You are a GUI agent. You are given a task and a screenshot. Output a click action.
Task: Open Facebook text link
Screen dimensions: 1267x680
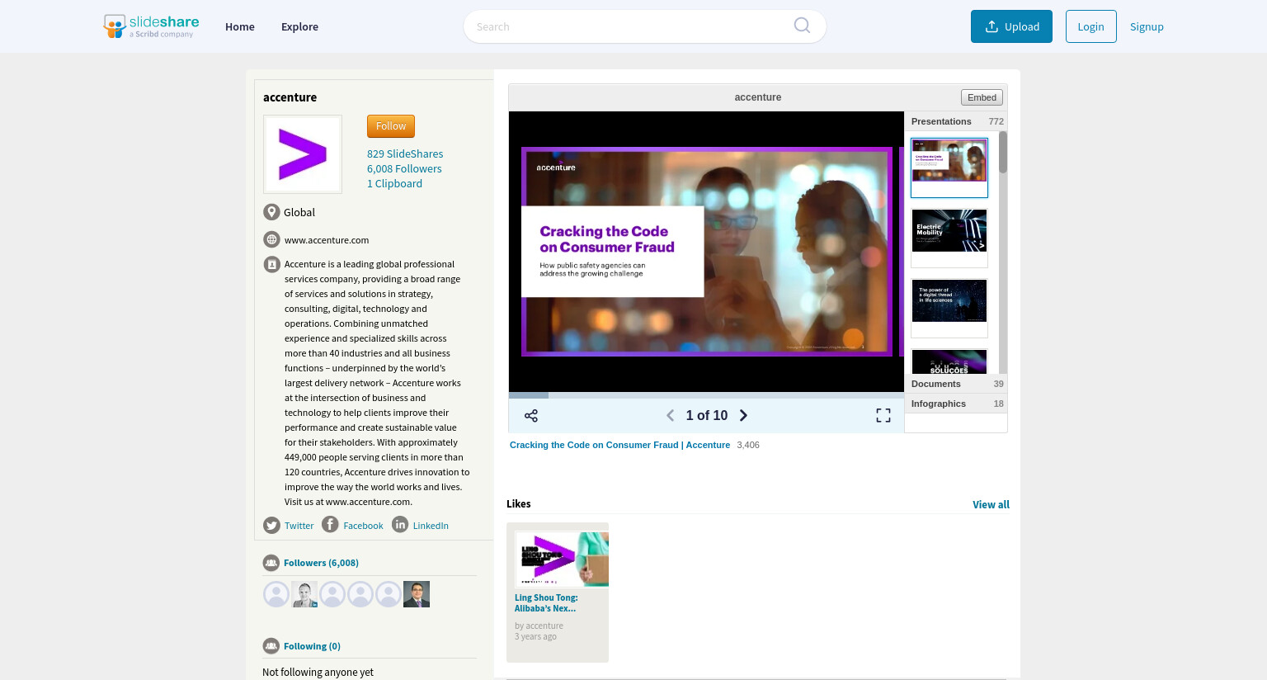pyautogui.click(x=363, y=526)
